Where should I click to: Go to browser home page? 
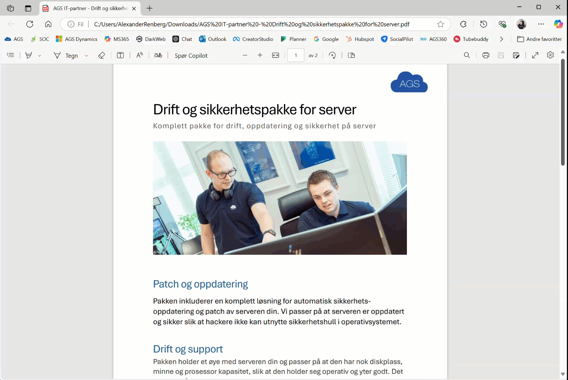(x=48, y=24)
